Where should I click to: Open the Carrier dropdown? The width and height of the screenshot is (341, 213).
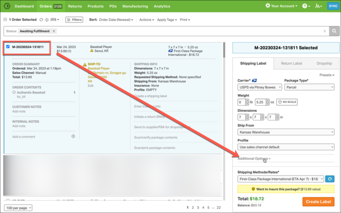point(260,87)
